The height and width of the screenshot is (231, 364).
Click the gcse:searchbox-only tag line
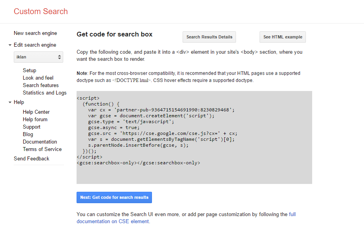(138, 163)
